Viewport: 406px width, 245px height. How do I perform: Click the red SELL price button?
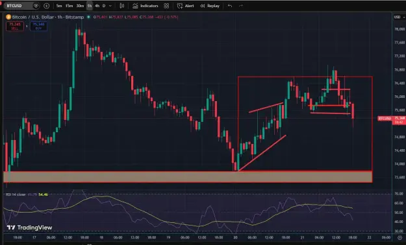click(15, 26)
